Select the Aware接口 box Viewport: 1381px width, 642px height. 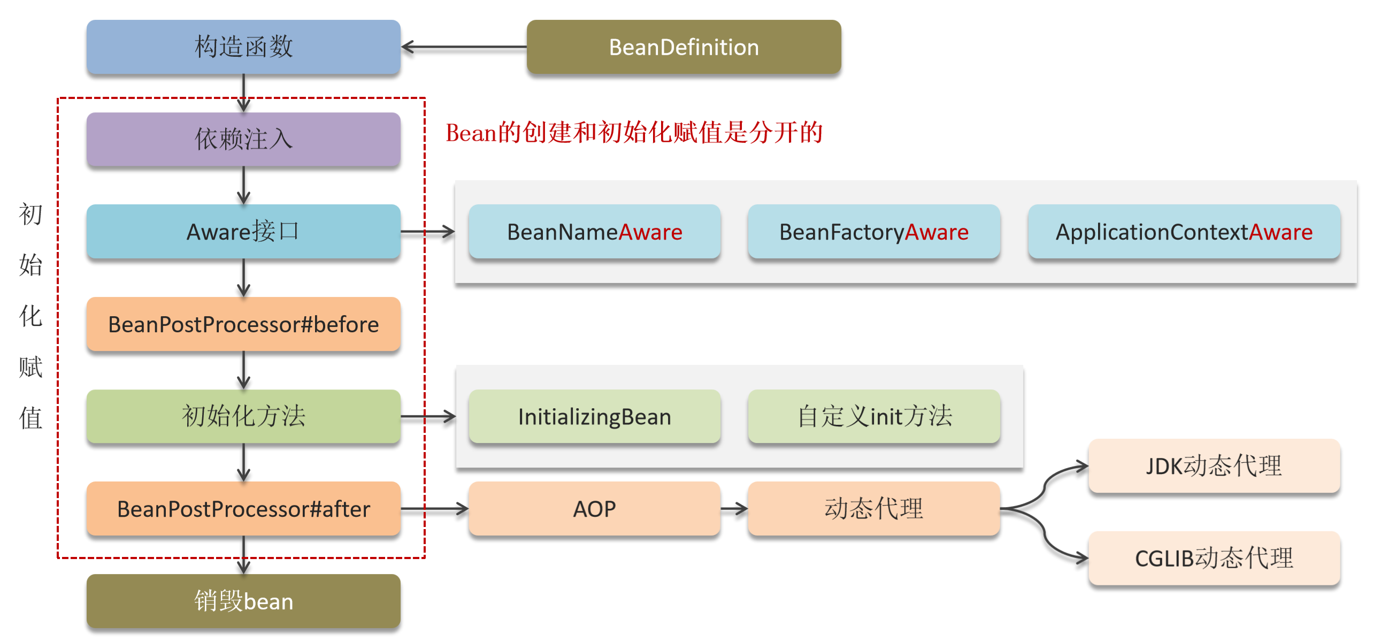click(x=243, y=231)
